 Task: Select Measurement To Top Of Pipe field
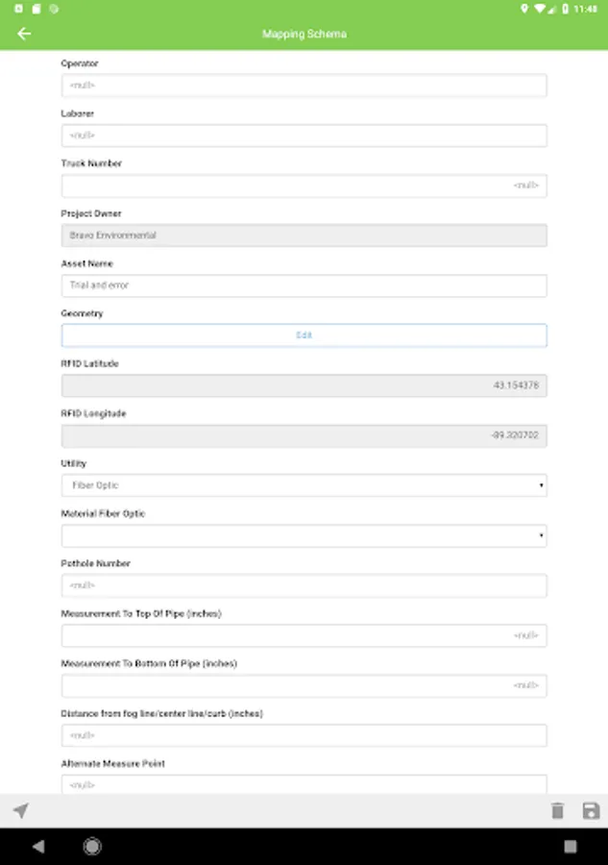(x=304, y=635)
